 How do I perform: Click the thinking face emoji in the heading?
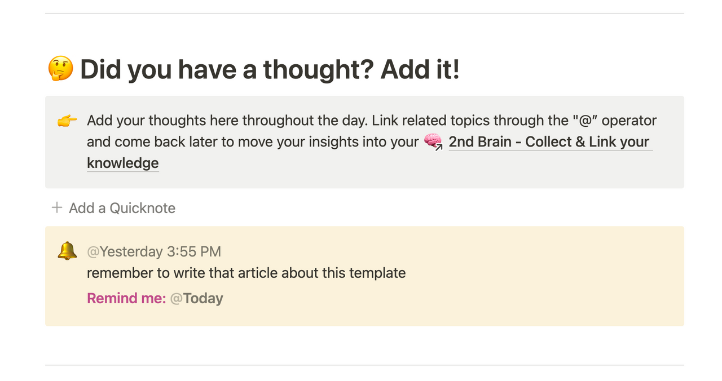(x=61, y=69)
